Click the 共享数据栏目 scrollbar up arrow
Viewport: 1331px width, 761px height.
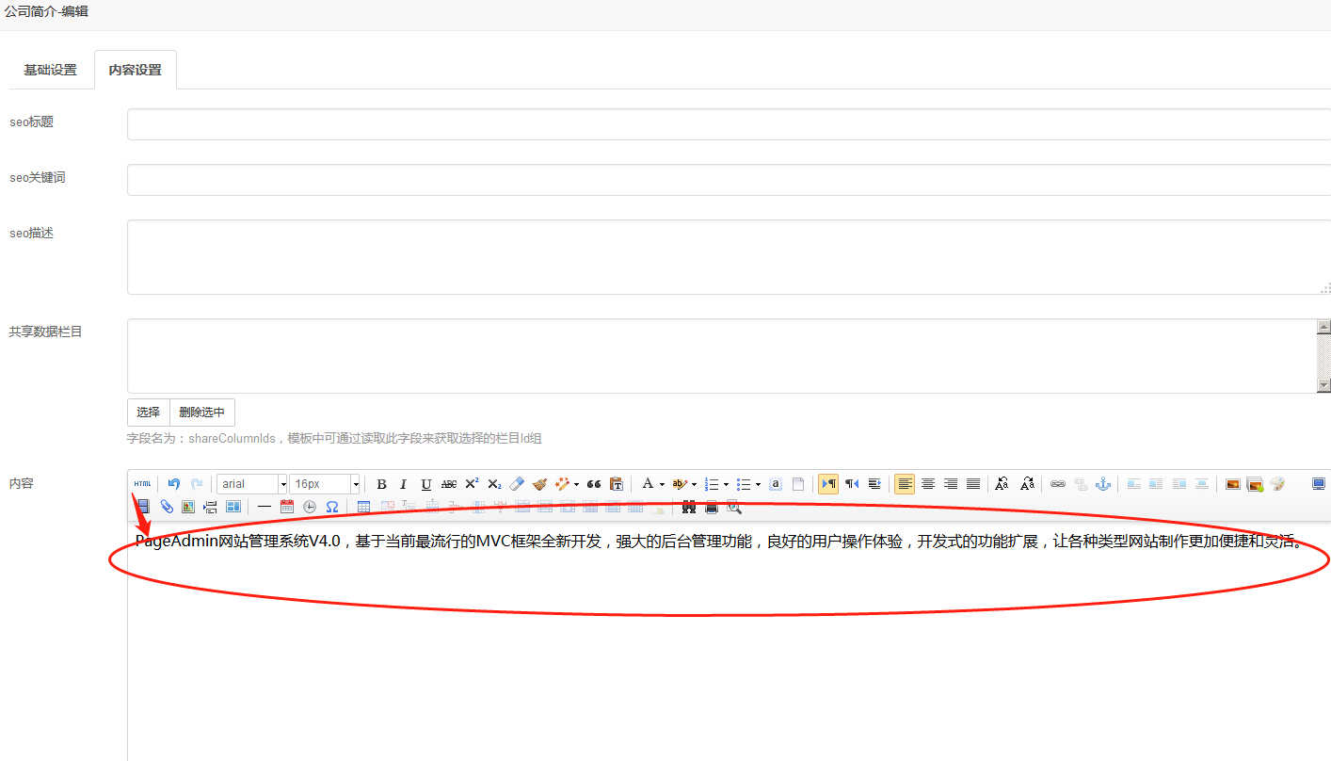point(1323,327)
